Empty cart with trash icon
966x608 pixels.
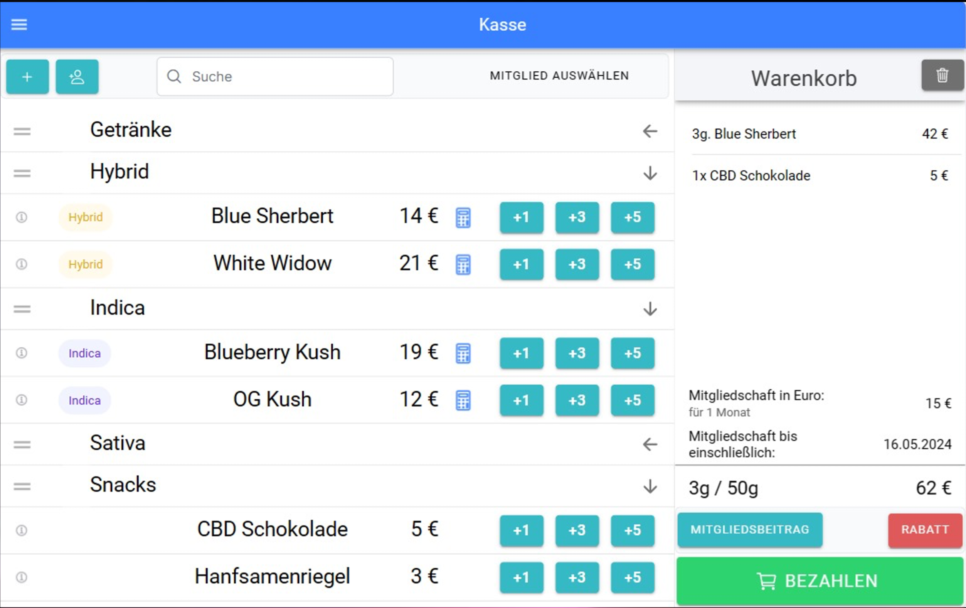tap(942, 75)
